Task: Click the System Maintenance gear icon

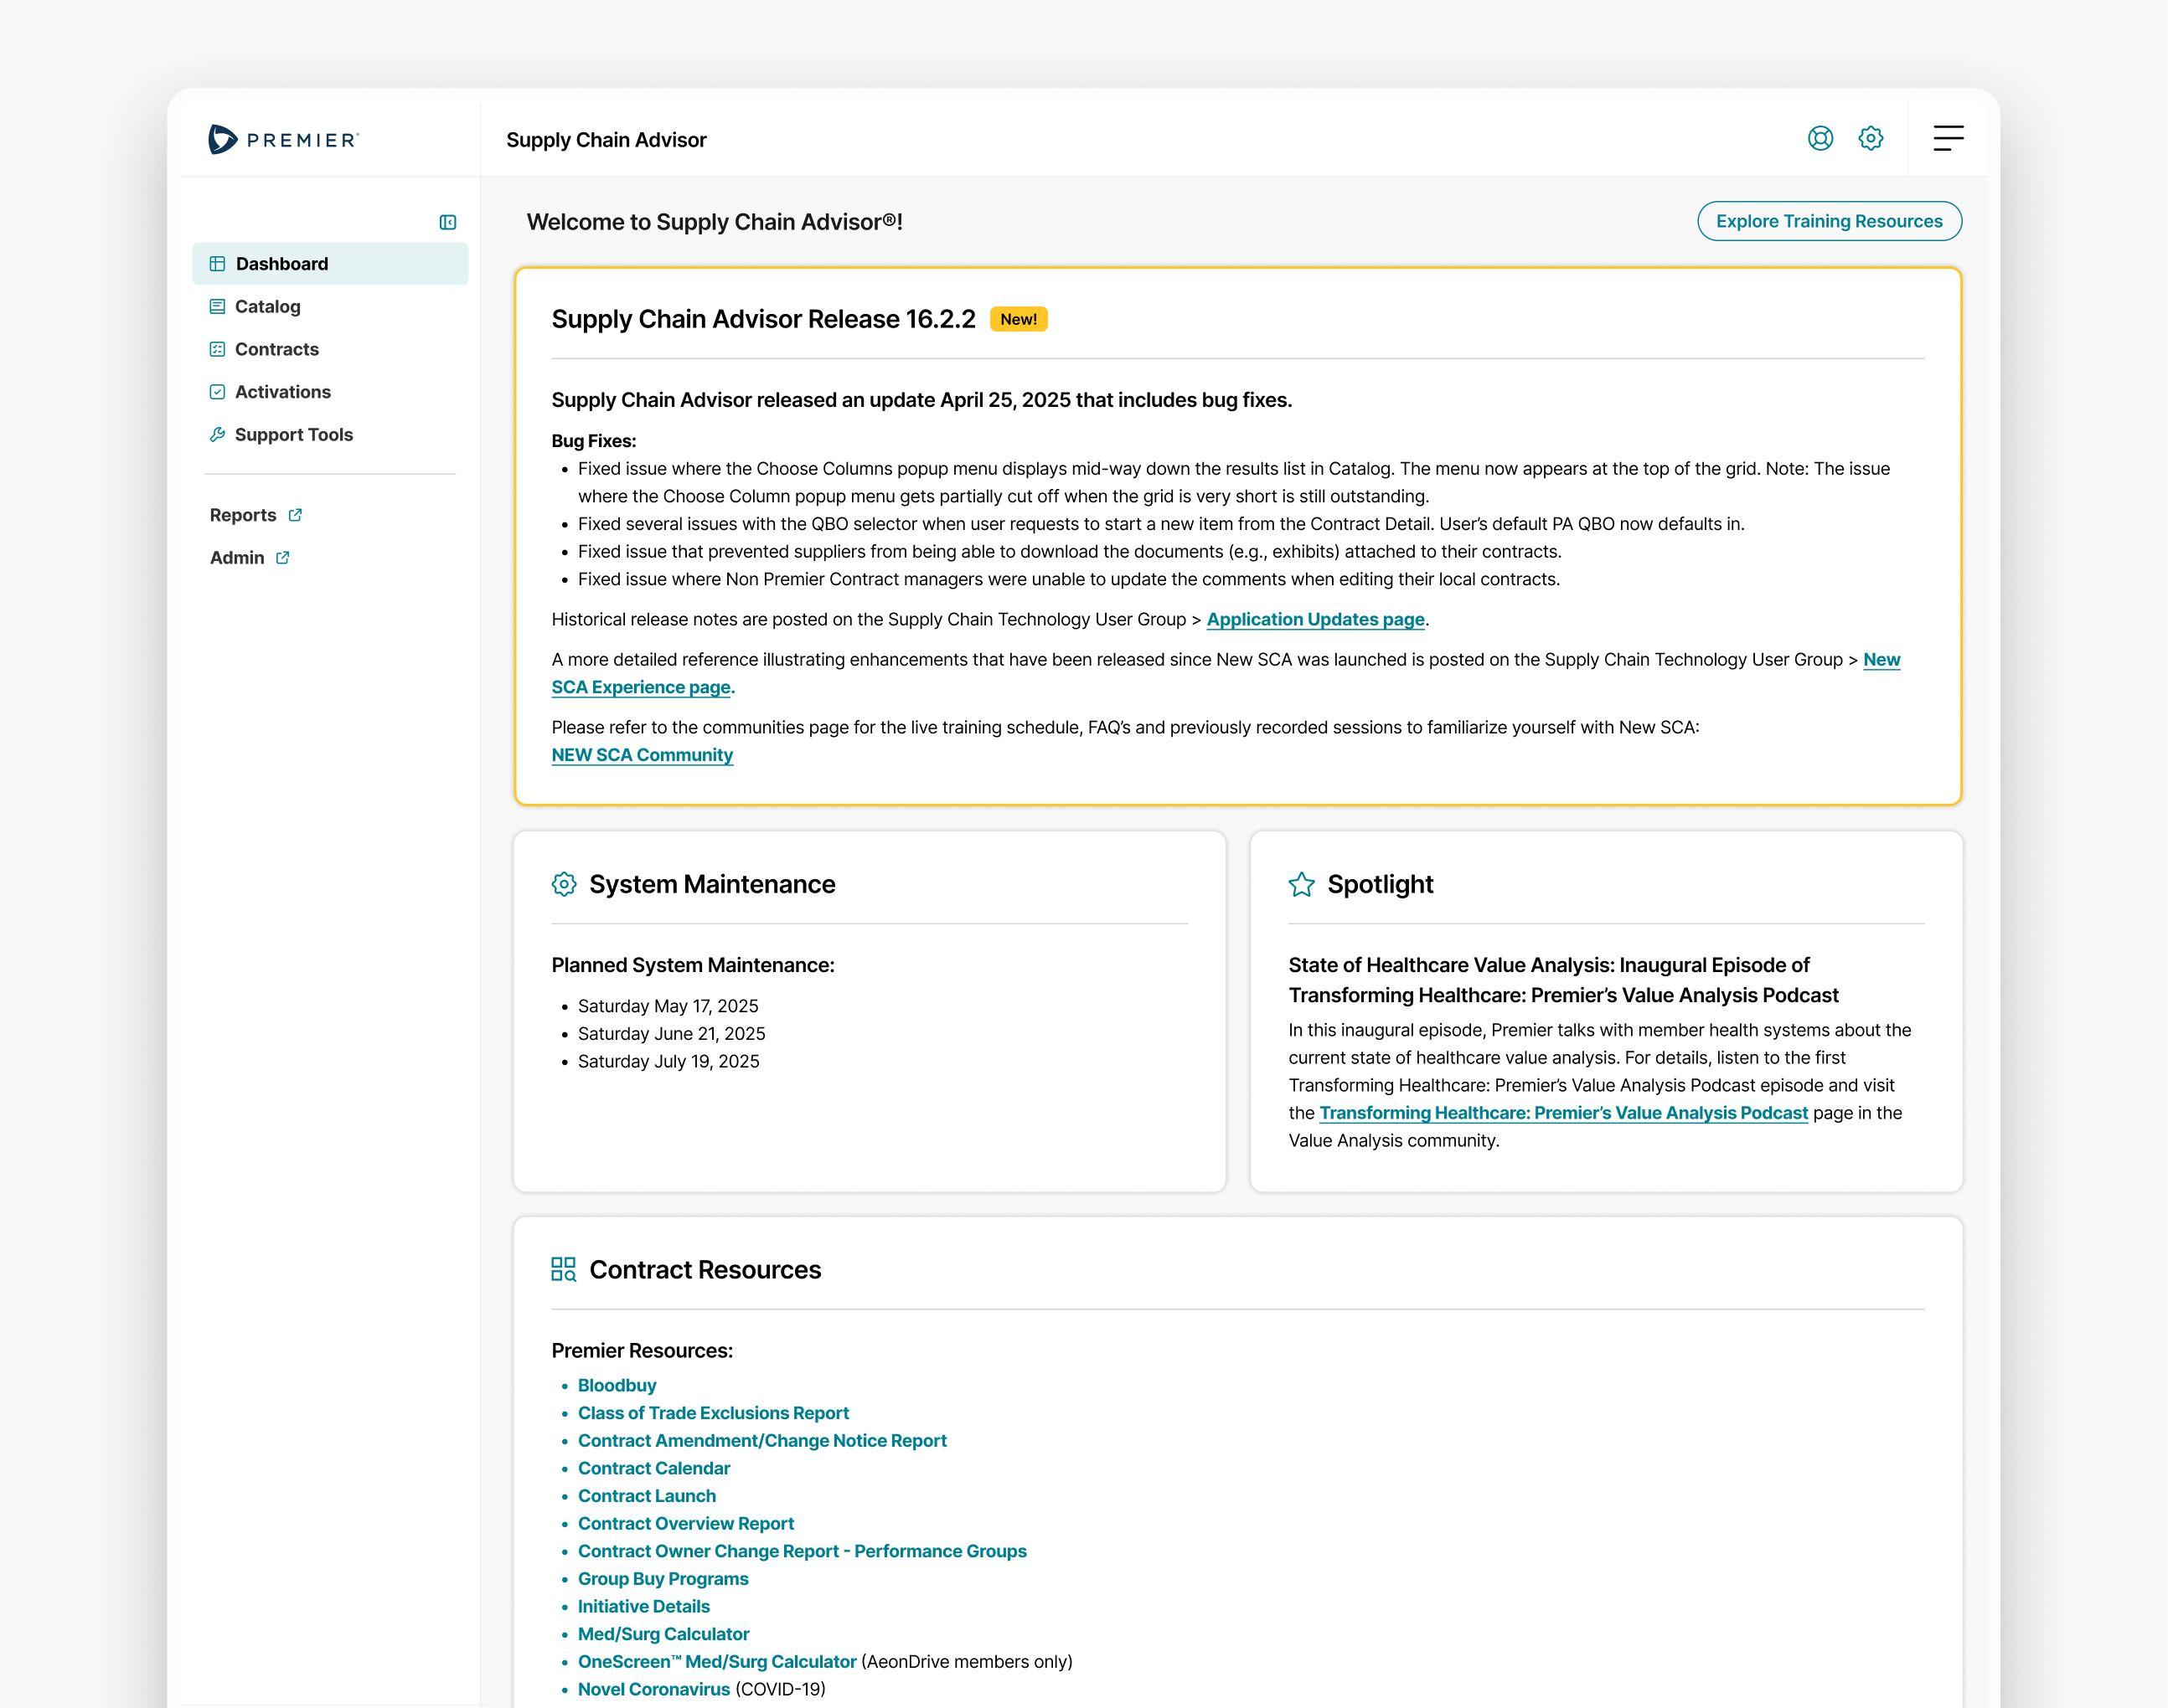Action: 563,884
